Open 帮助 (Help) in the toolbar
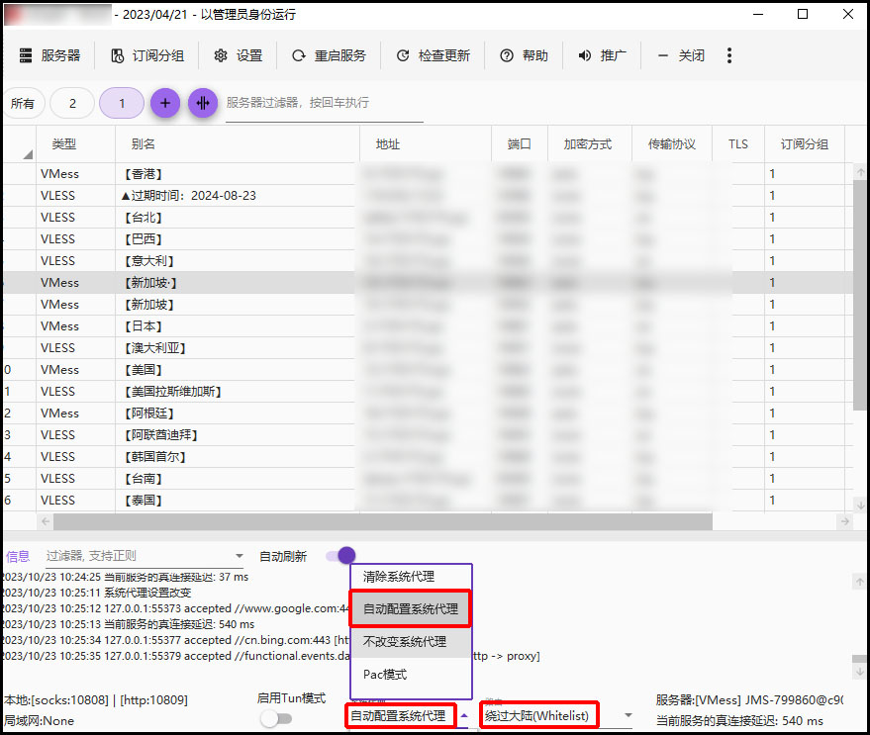 click(507, 56)
